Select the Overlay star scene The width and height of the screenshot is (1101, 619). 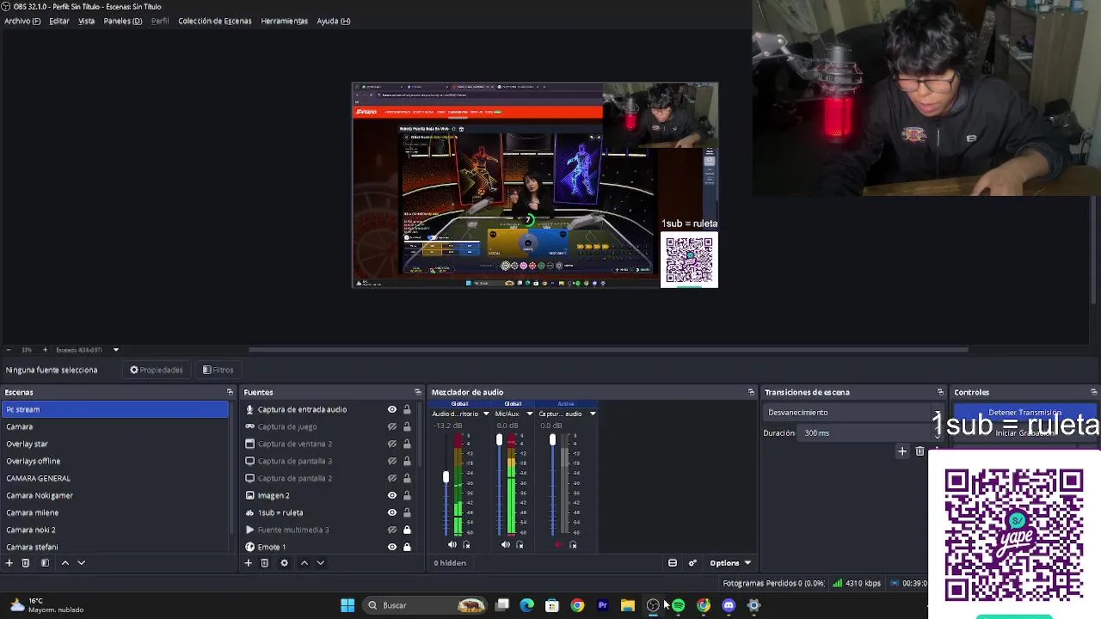tap(115, 444)
